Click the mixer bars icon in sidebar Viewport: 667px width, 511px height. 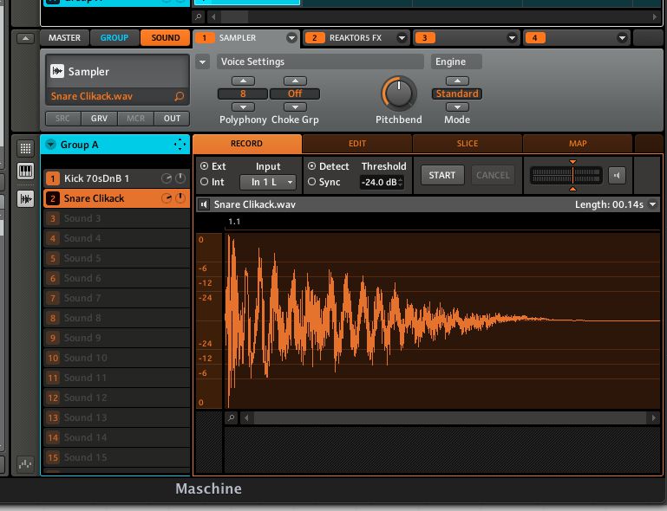click(25, 464)
